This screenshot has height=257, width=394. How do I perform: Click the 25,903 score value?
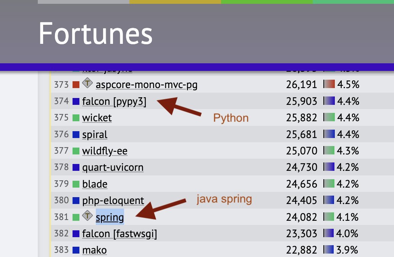(302, 101)
